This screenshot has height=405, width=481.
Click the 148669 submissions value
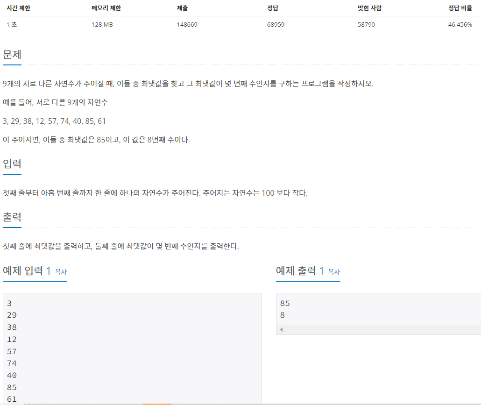[x=187, y=25]
